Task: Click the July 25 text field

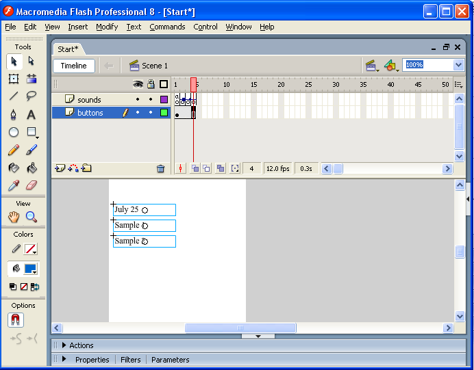Action: point(144,210)
